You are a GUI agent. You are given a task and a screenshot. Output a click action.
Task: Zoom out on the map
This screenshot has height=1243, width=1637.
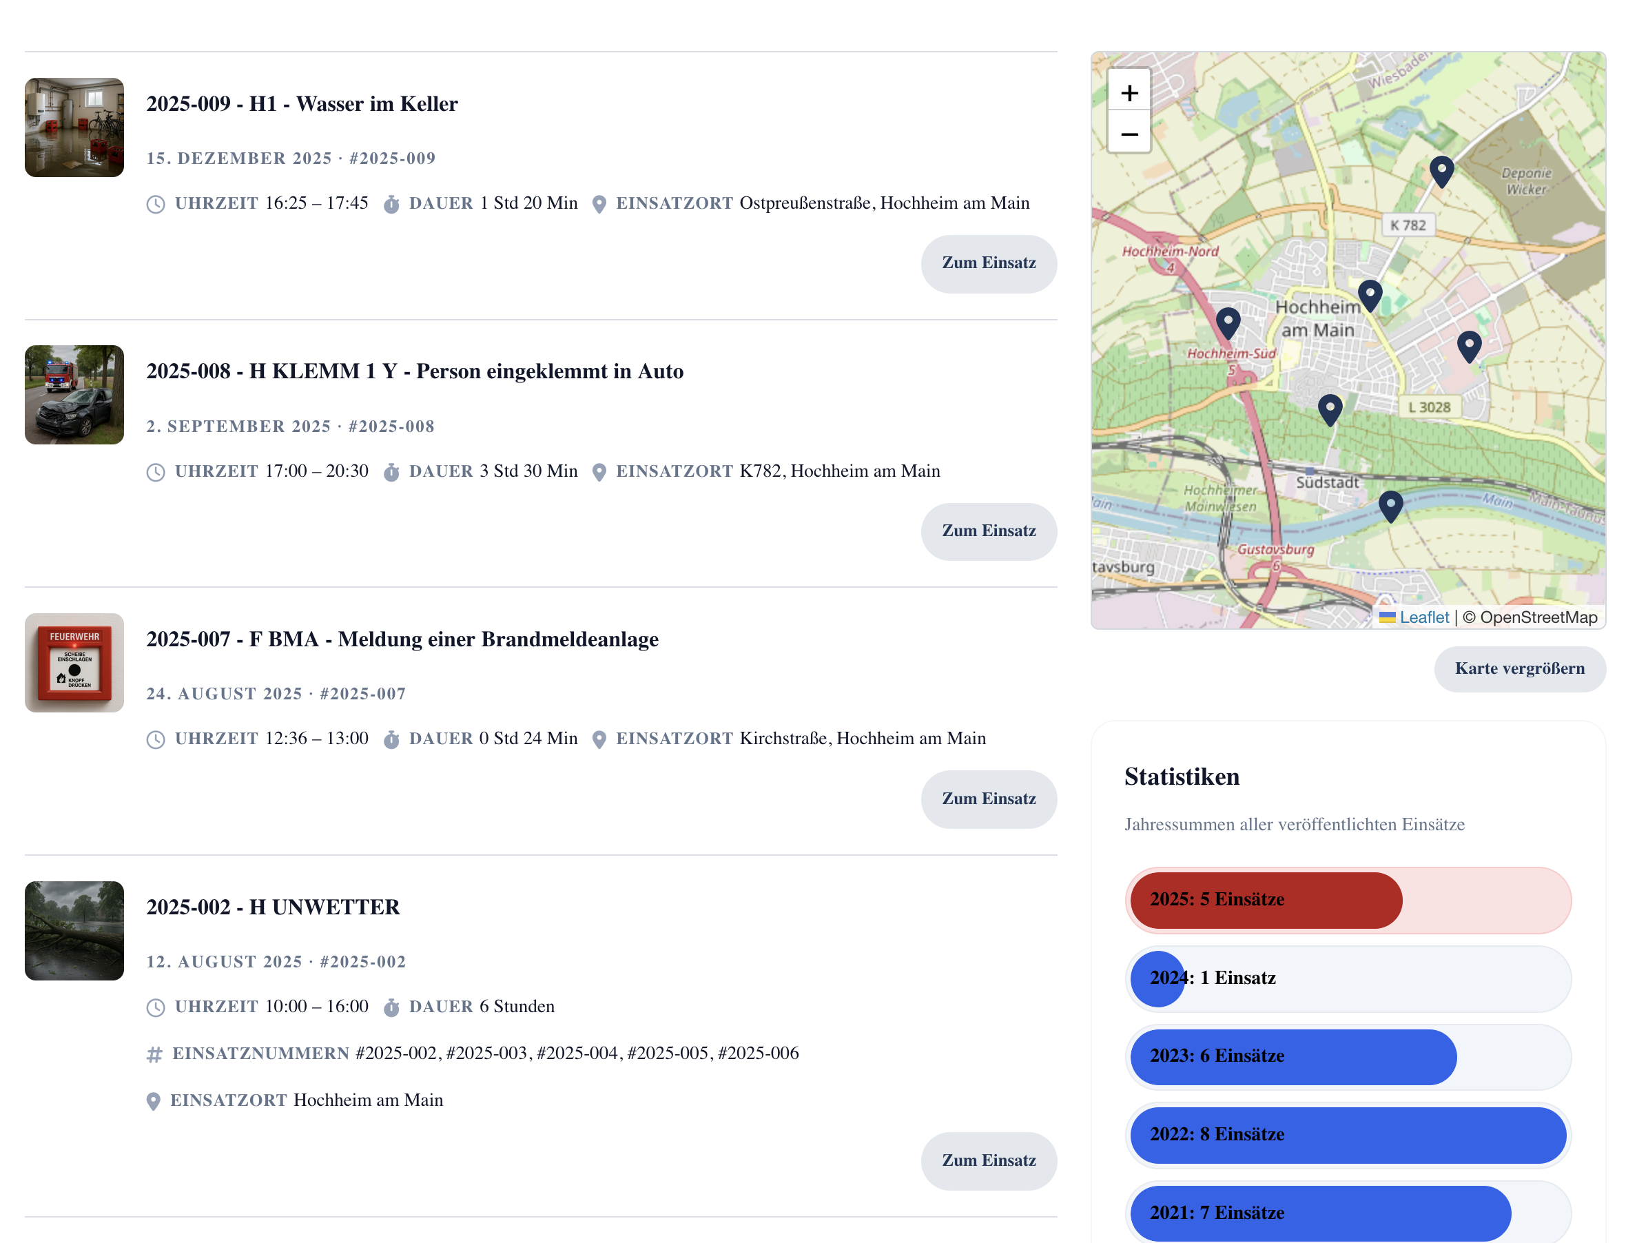pos(1129,134)
